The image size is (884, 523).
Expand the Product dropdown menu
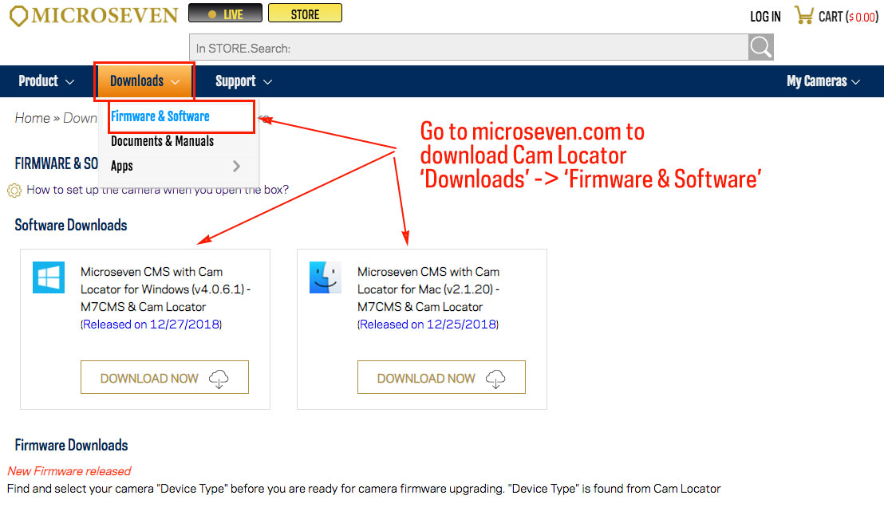(x=46, y=81)
